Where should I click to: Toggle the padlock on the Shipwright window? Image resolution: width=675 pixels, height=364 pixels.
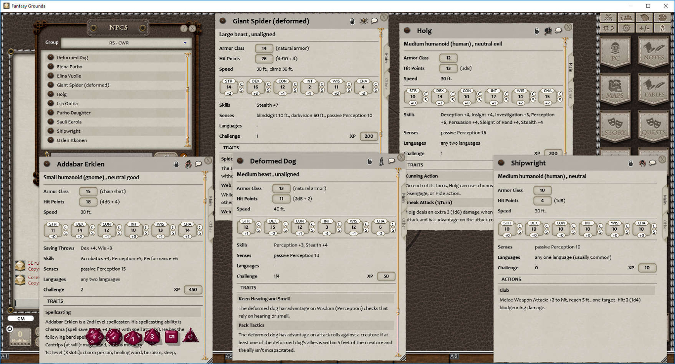point(631,163)
